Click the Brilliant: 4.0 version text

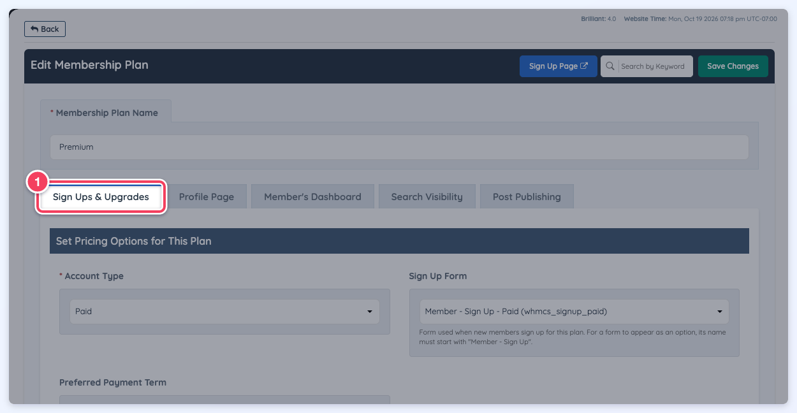pyautogui.click(x=598, y=19)
